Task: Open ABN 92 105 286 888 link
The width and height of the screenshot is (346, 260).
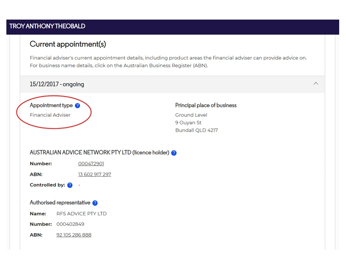Action: pos(74,235)
